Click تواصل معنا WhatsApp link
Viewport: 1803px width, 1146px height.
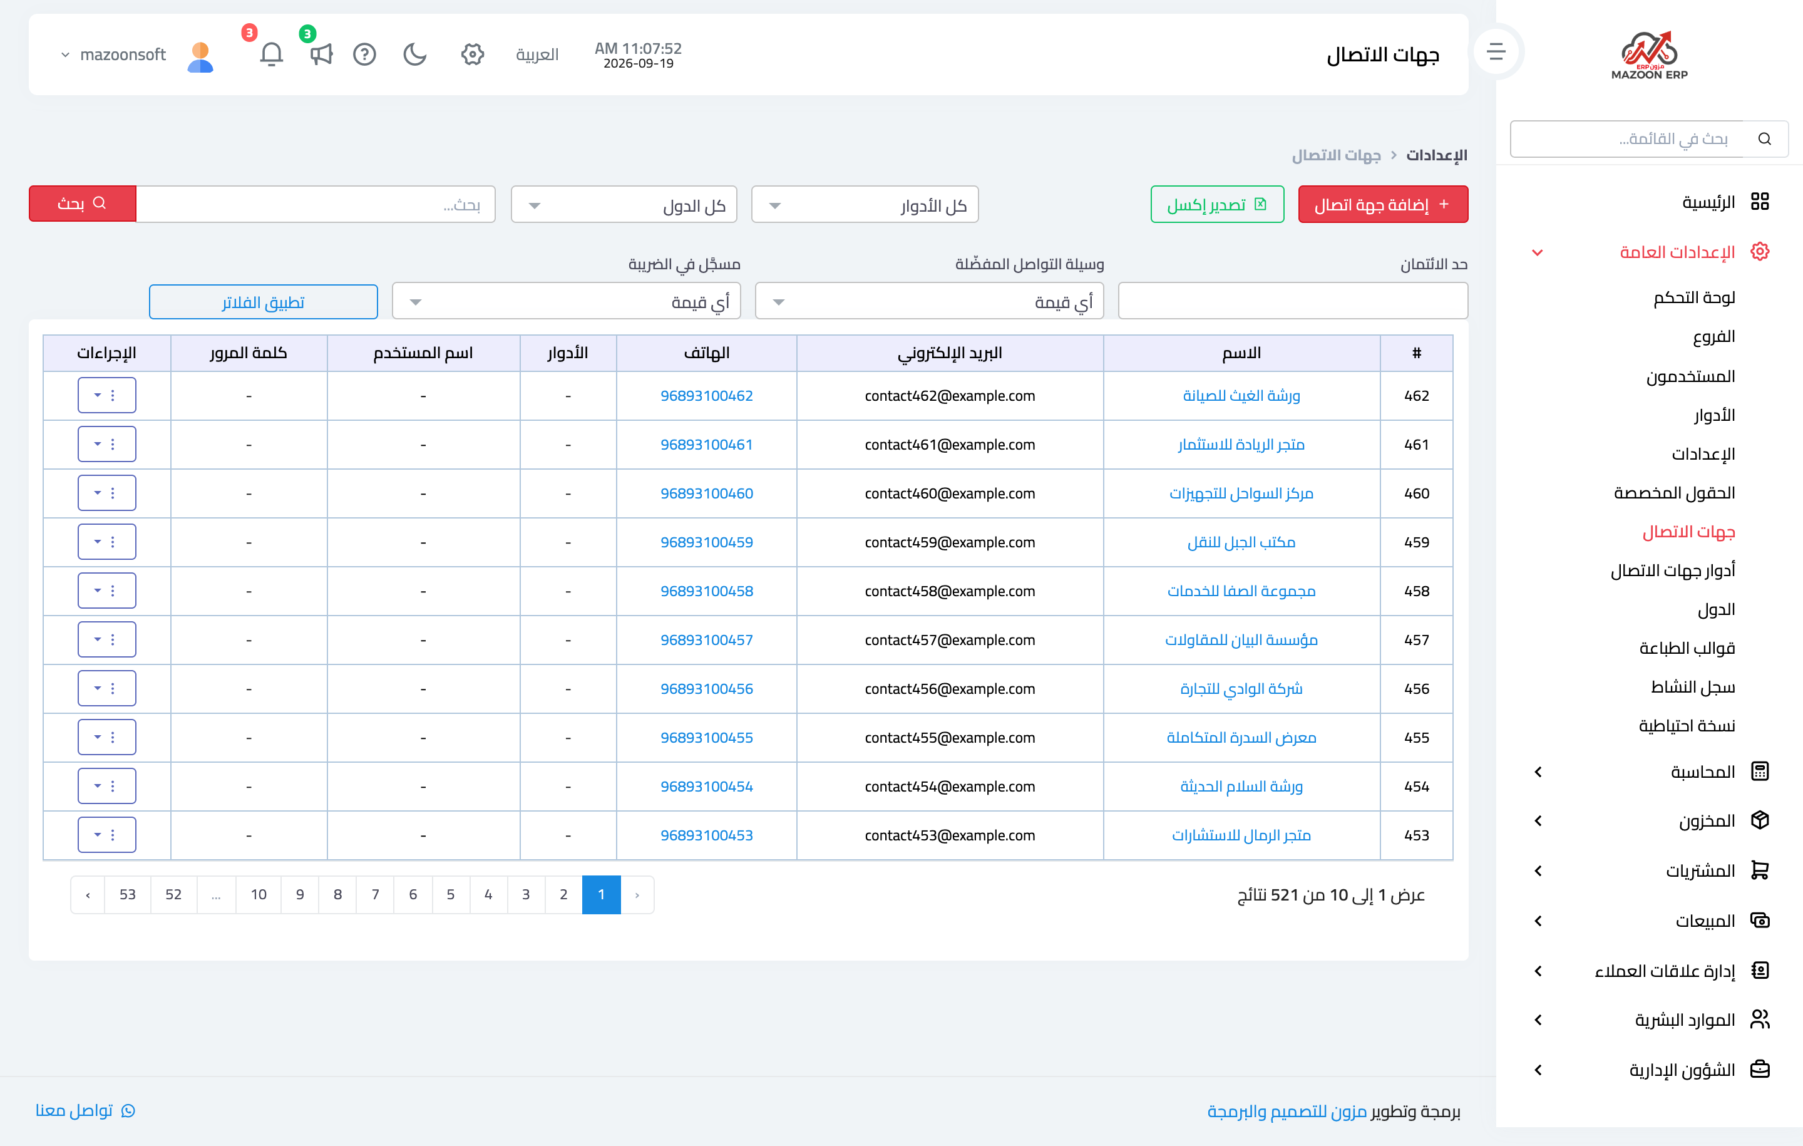[x=85, y=1110]
